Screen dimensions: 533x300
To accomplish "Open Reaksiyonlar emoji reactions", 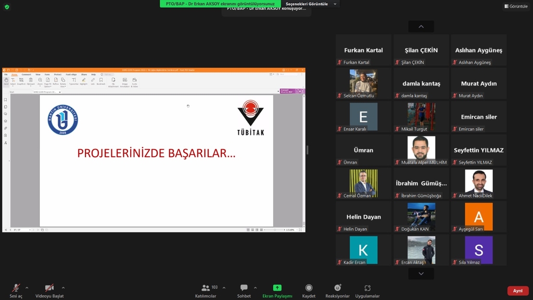I will [x=337, y=290].
